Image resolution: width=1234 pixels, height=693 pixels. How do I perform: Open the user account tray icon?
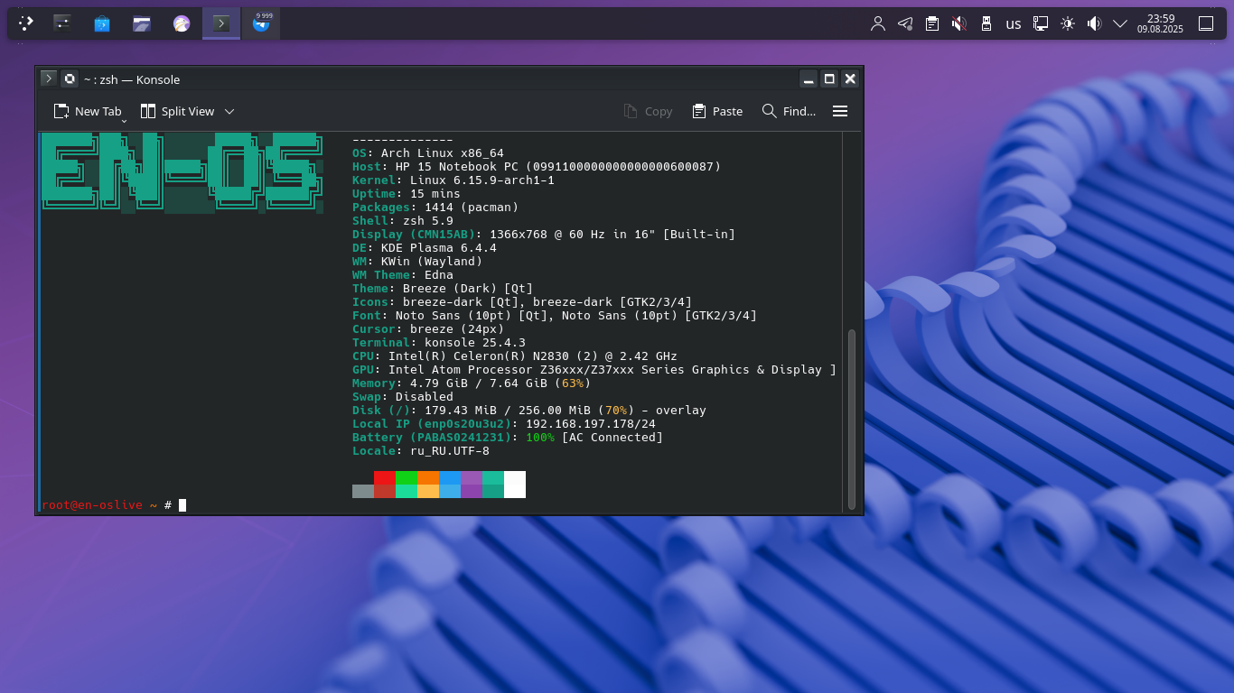pos(878,23)
